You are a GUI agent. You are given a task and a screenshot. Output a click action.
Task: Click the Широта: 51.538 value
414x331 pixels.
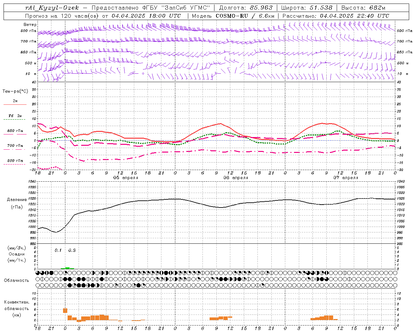[x=307, y=8]
